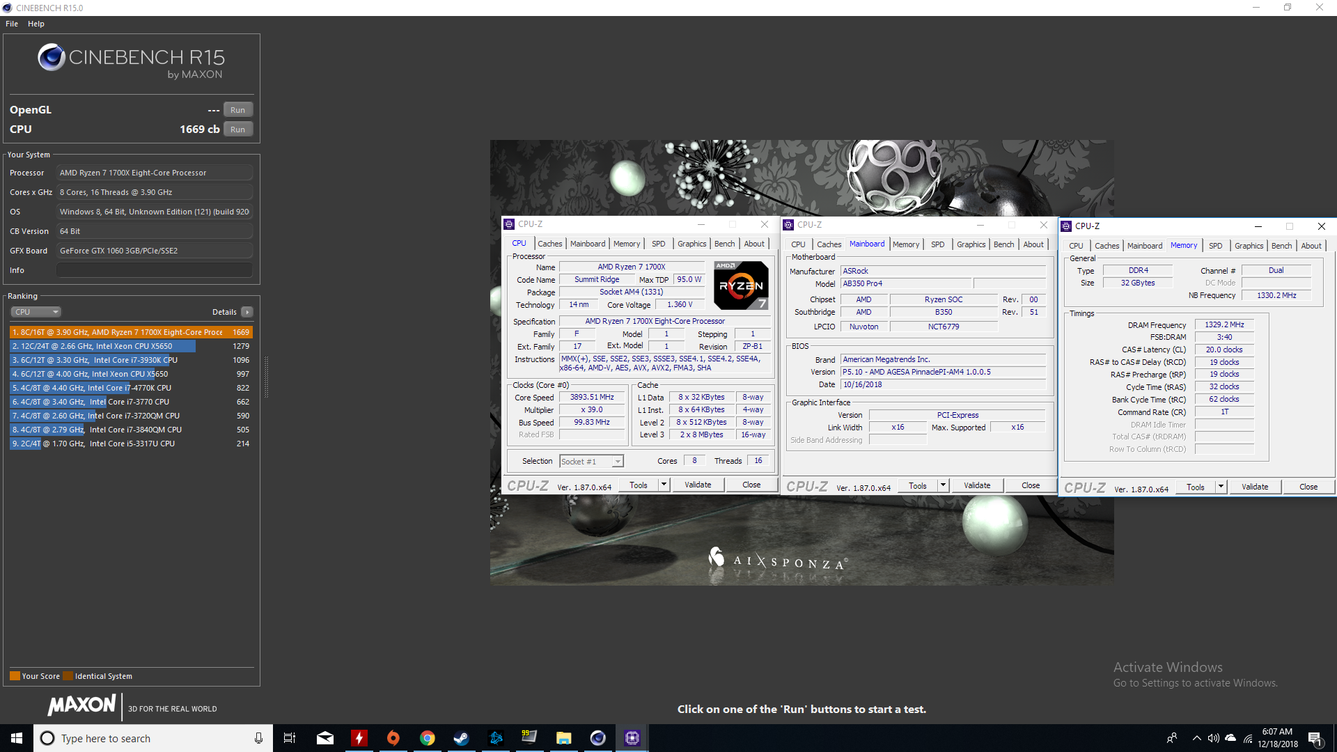Click the 'Type here to search' box

point(153,738)
